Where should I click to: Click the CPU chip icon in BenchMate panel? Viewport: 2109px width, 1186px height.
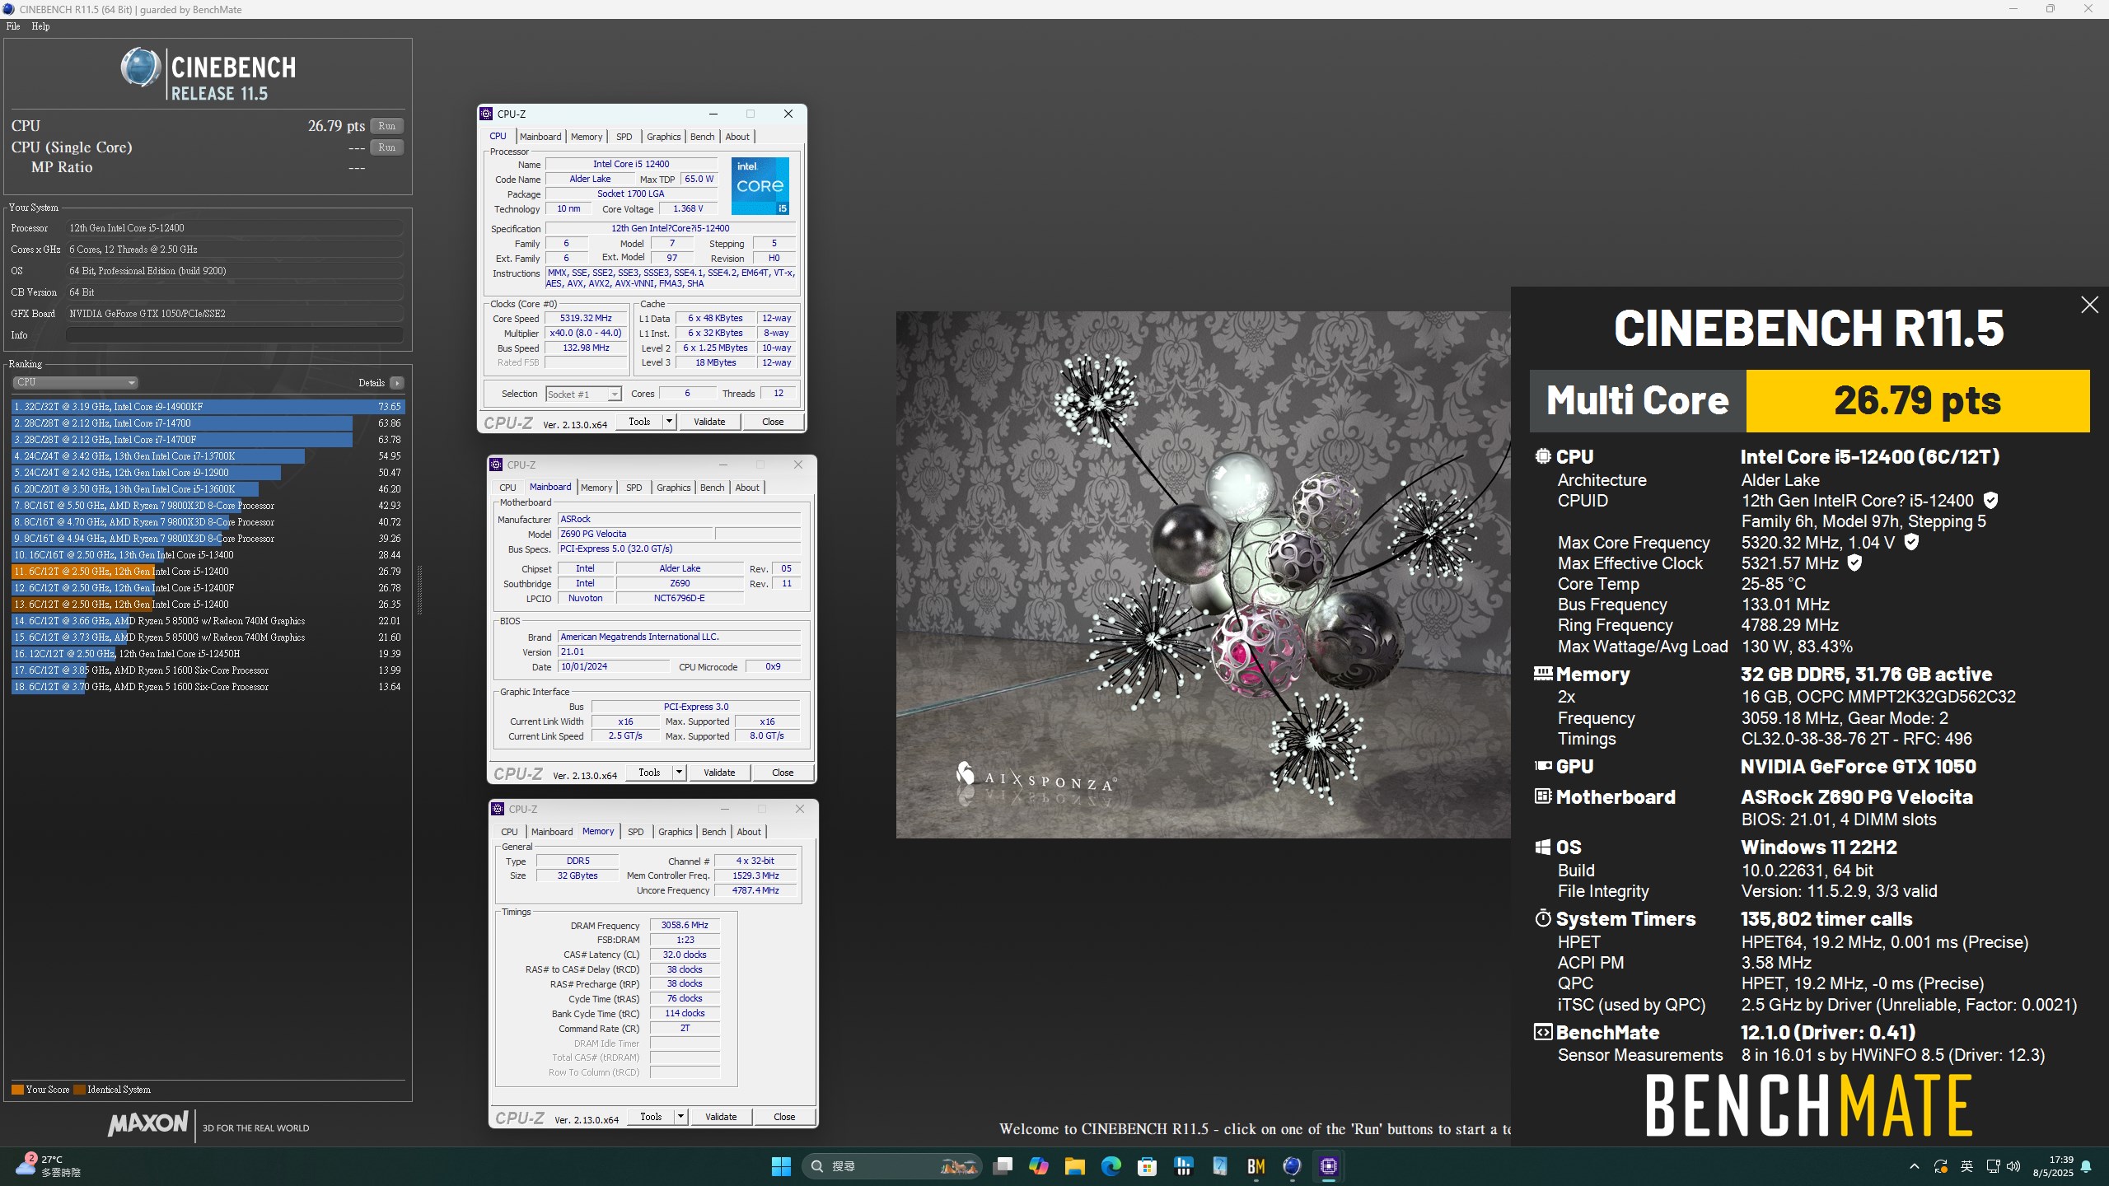(x=1542, y=456)
